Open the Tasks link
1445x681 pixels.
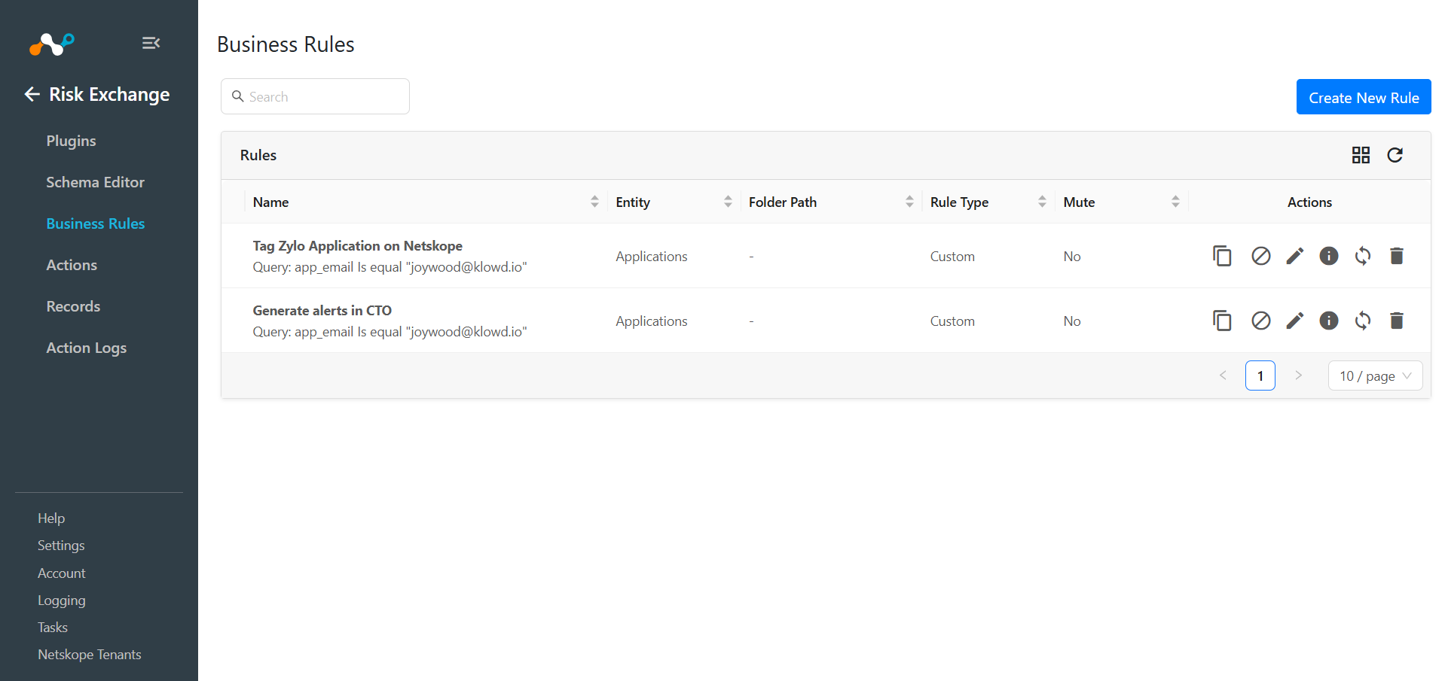[x=53, y=628]
